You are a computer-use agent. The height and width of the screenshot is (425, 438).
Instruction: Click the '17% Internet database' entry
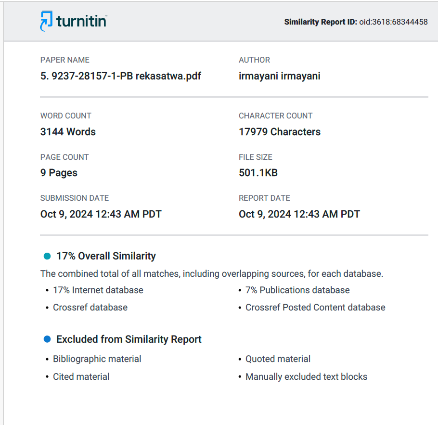(x=98, y=290)
